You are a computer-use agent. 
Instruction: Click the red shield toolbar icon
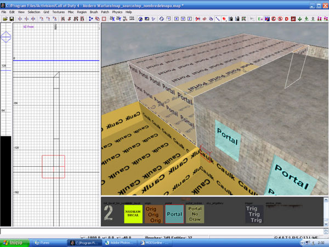click(224, 19)
